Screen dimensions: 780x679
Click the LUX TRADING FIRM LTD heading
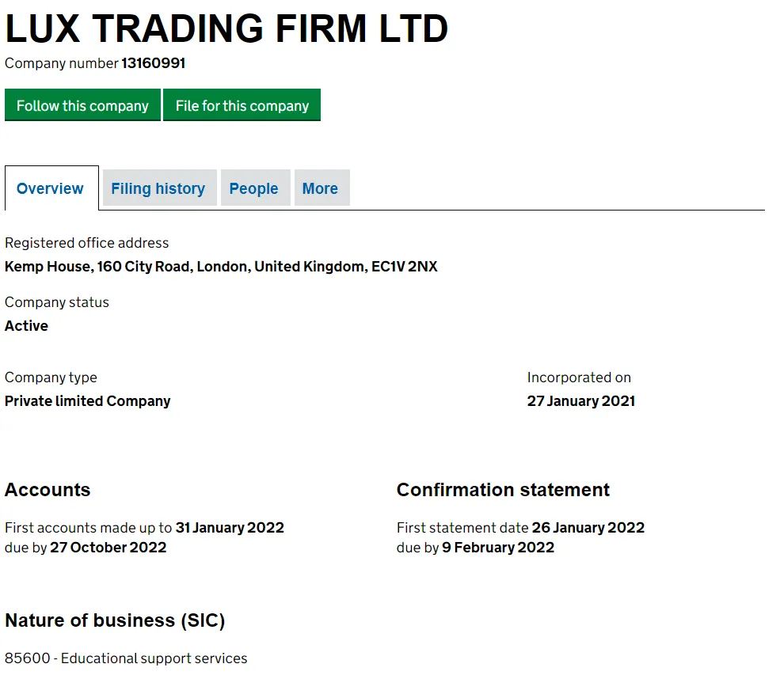coord(226,28)
